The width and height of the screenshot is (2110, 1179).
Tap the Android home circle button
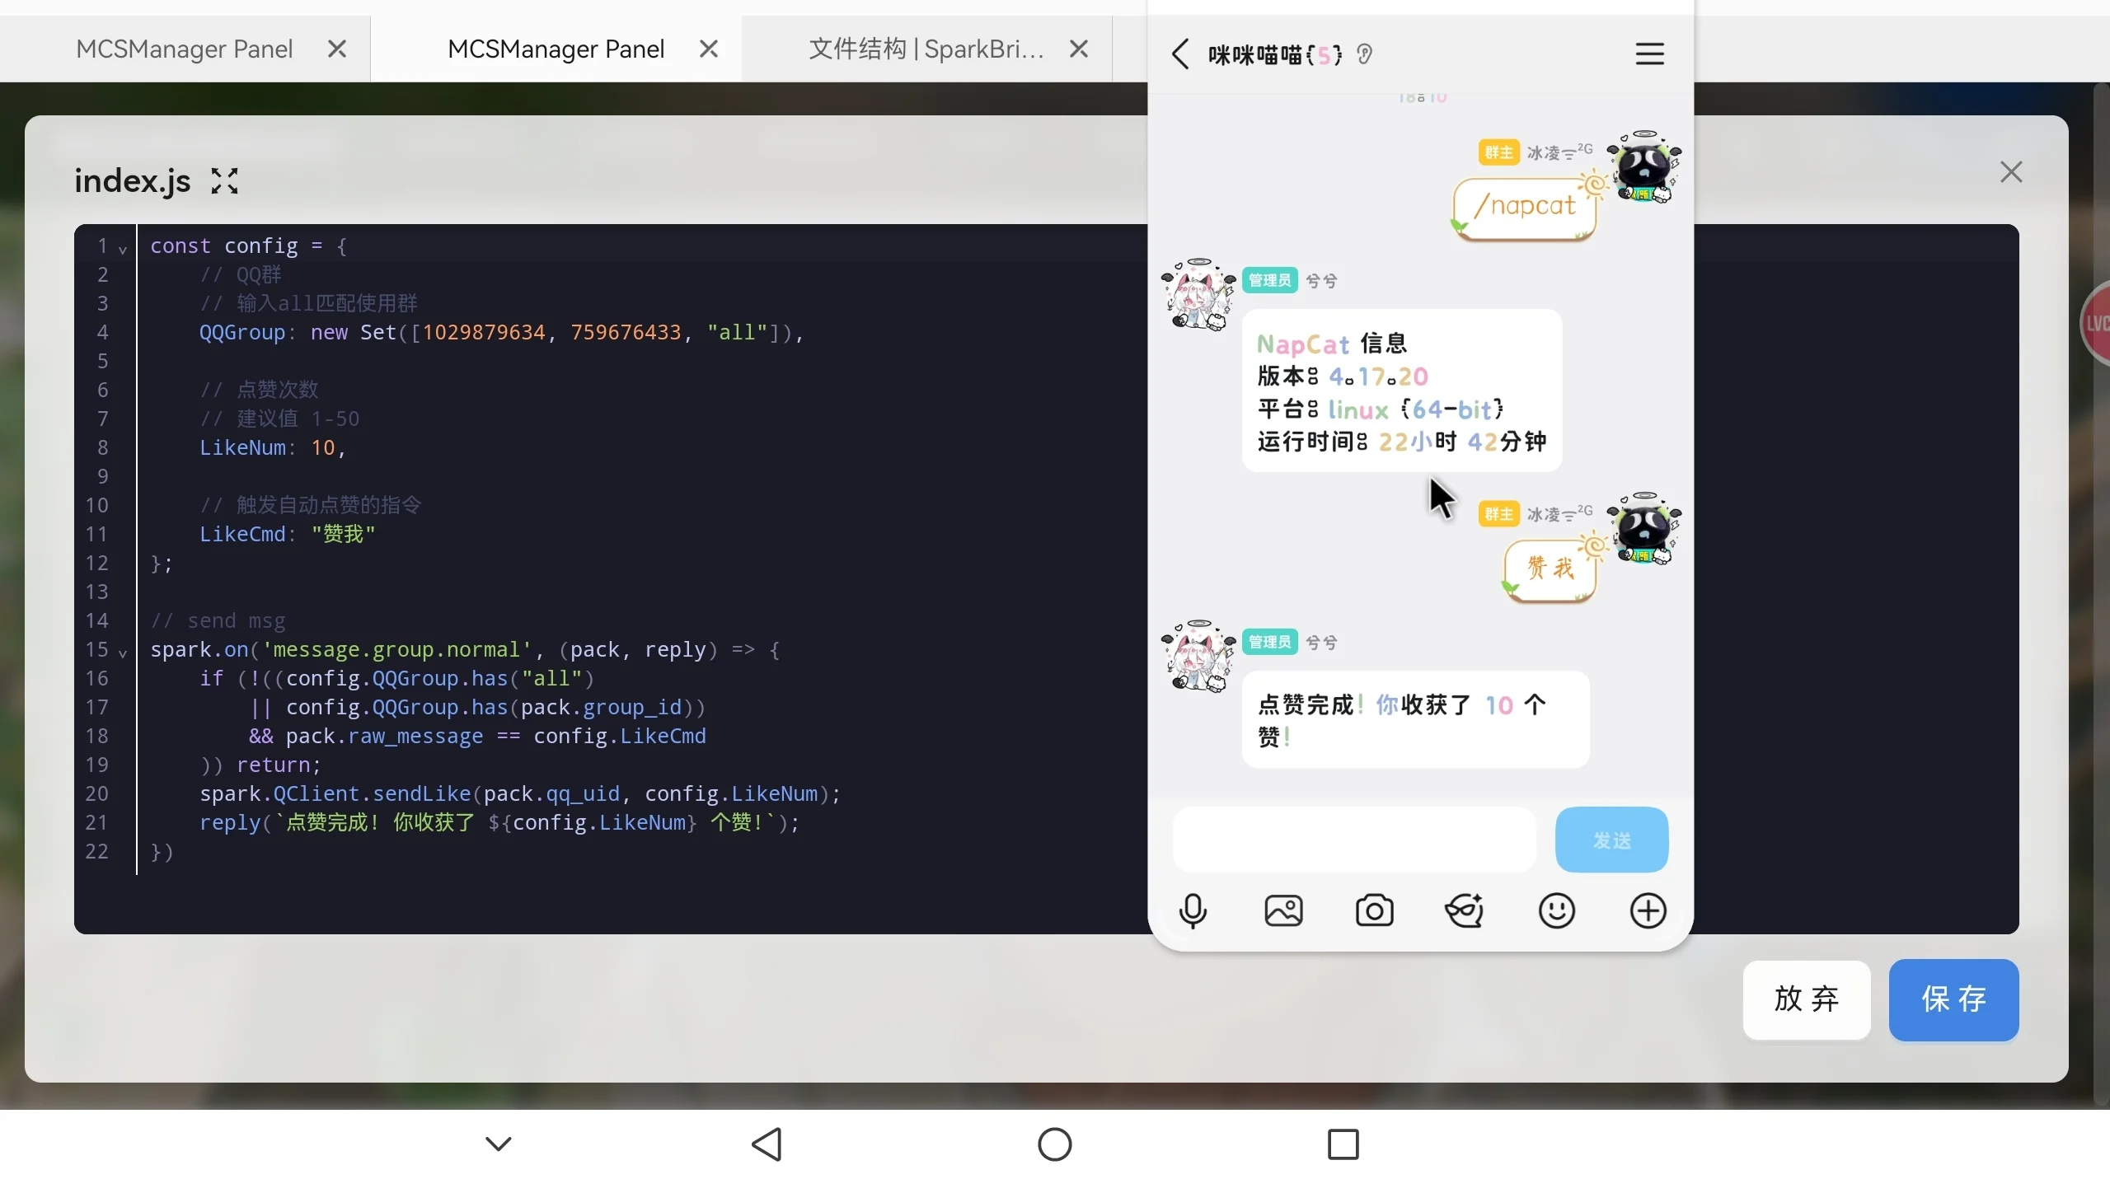point(1054,1144)
